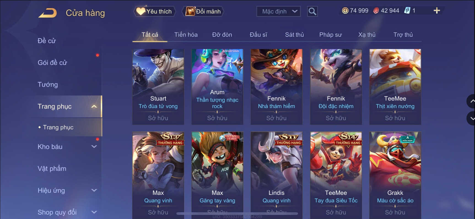This screenshot has width=475, height=219.
Task: Click the golden back arrow icon
Action: point(48,13)
